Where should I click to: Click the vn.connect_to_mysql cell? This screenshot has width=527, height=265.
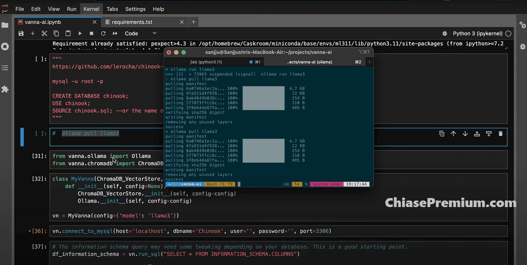coord(278,231)
